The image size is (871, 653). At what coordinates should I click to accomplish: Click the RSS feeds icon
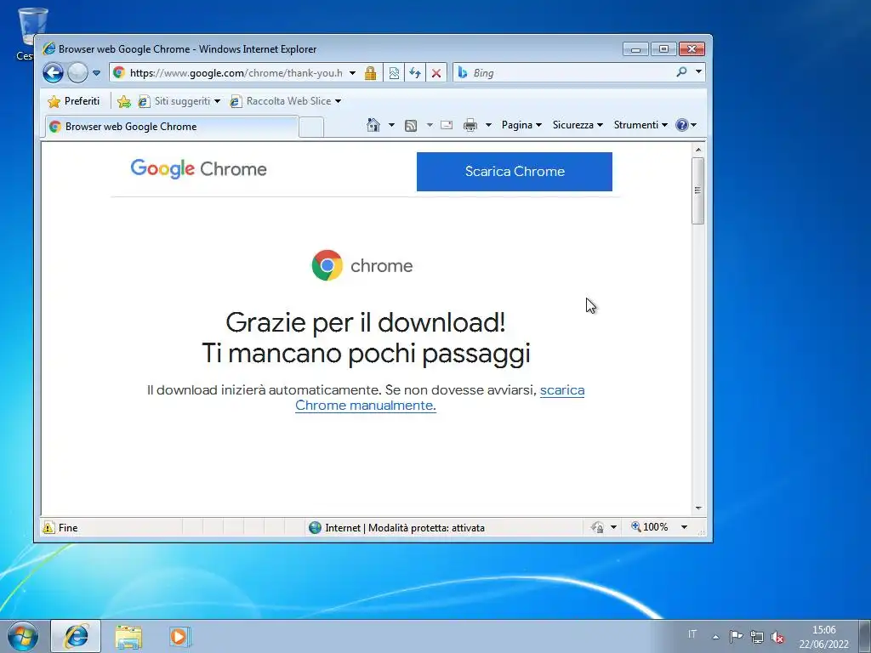coord(411,126)
